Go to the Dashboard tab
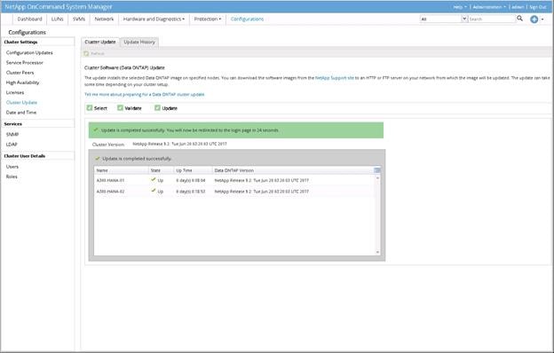This screenshot has width=554, height=353. [29, 19]
